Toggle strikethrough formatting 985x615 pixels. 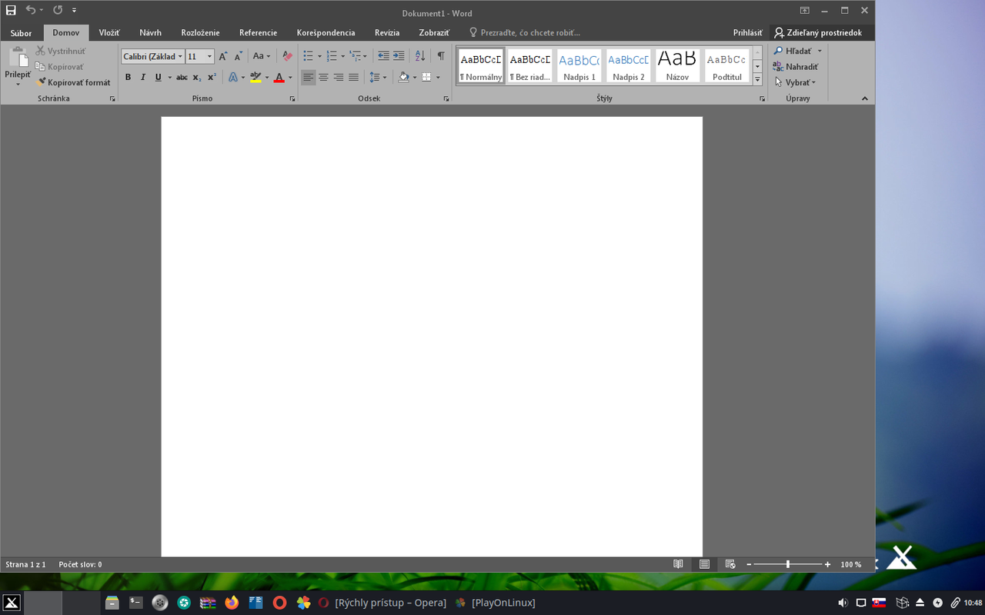(182, 77)
